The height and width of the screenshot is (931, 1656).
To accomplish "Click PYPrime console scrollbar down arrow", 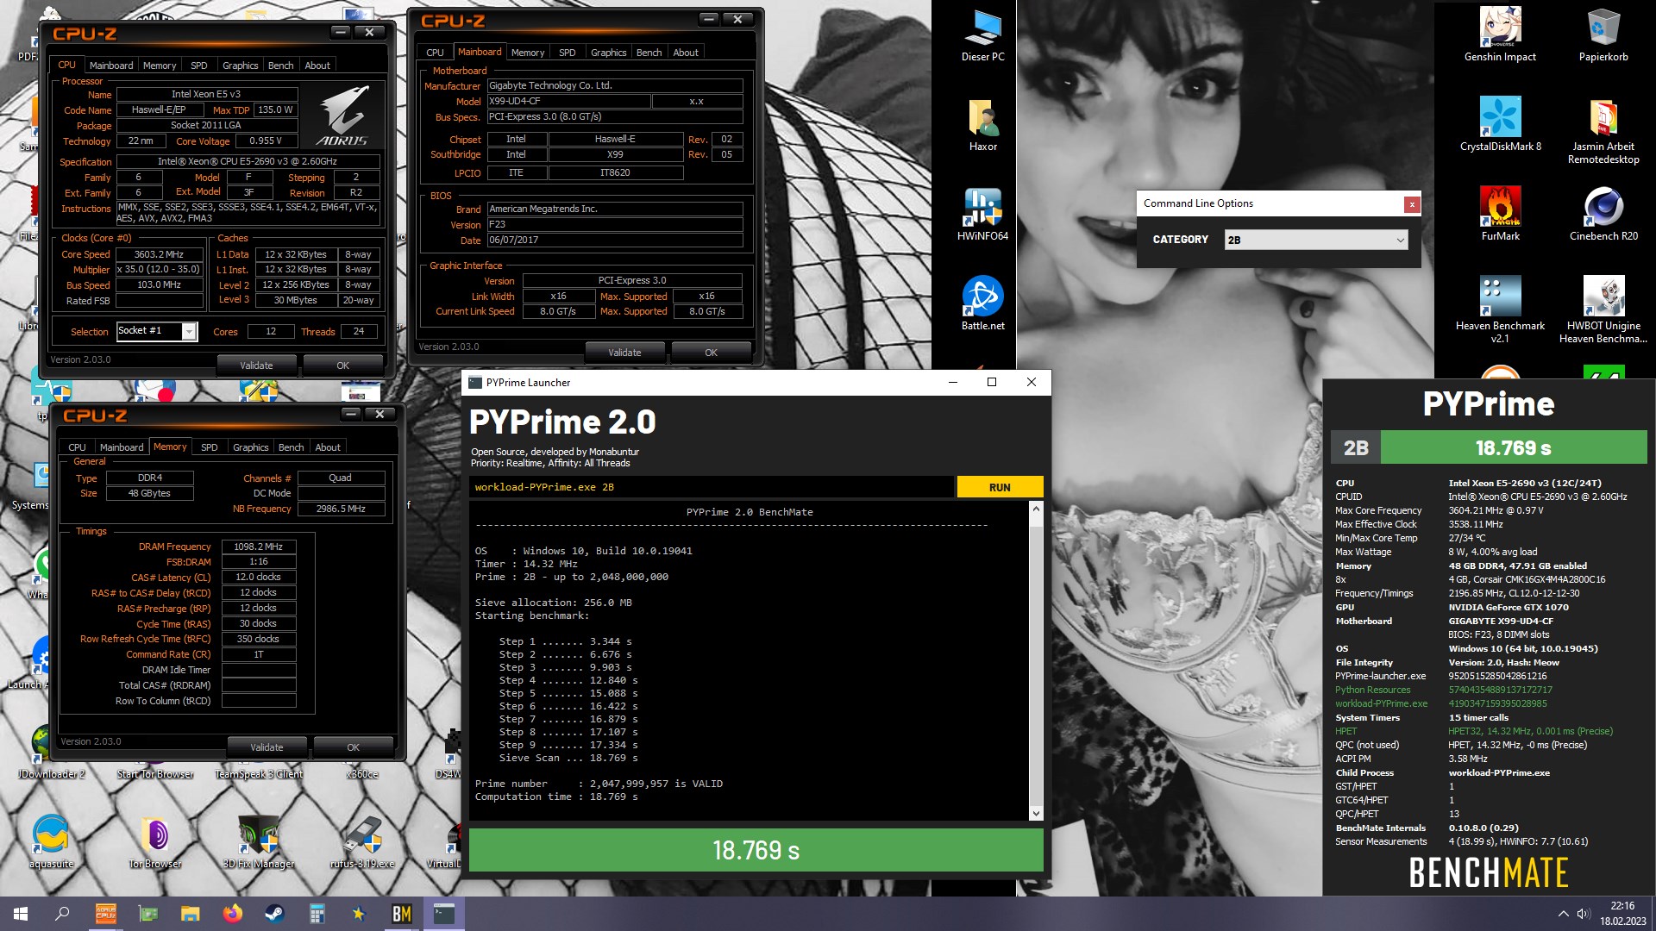I will (1036, 814).
